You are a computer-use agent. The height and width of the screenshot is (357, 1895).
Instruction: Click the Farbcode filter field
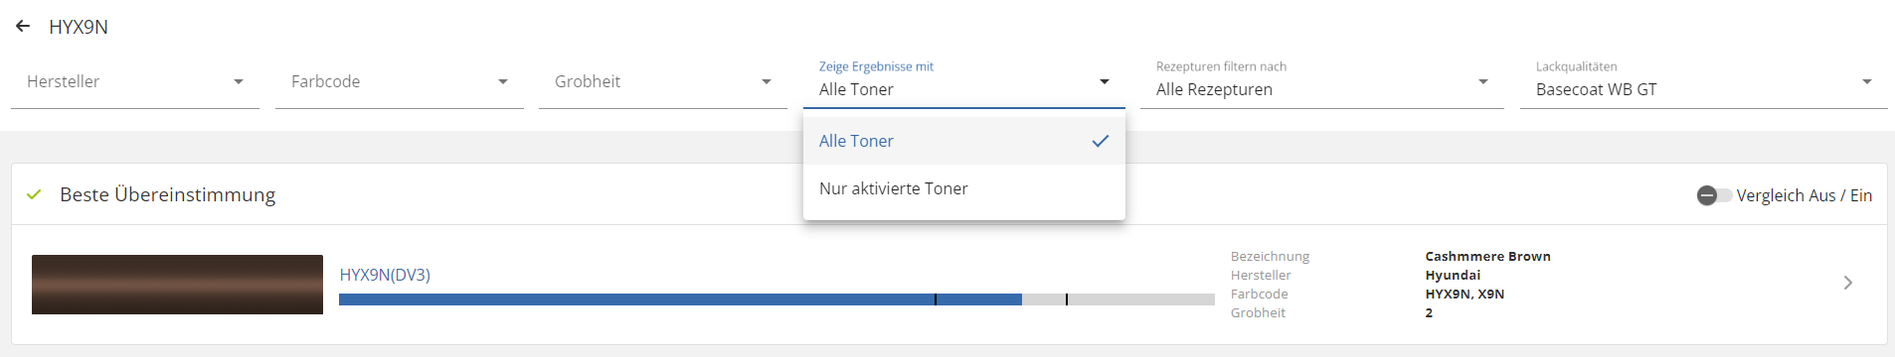[x=400, y=81]
